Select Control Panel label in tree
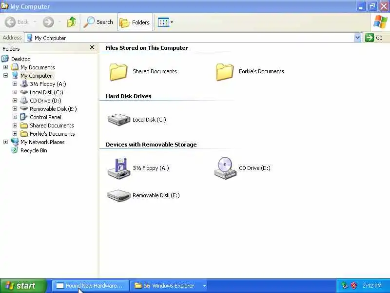The width and height of the screenshot is (390, 293). (45, 117)
